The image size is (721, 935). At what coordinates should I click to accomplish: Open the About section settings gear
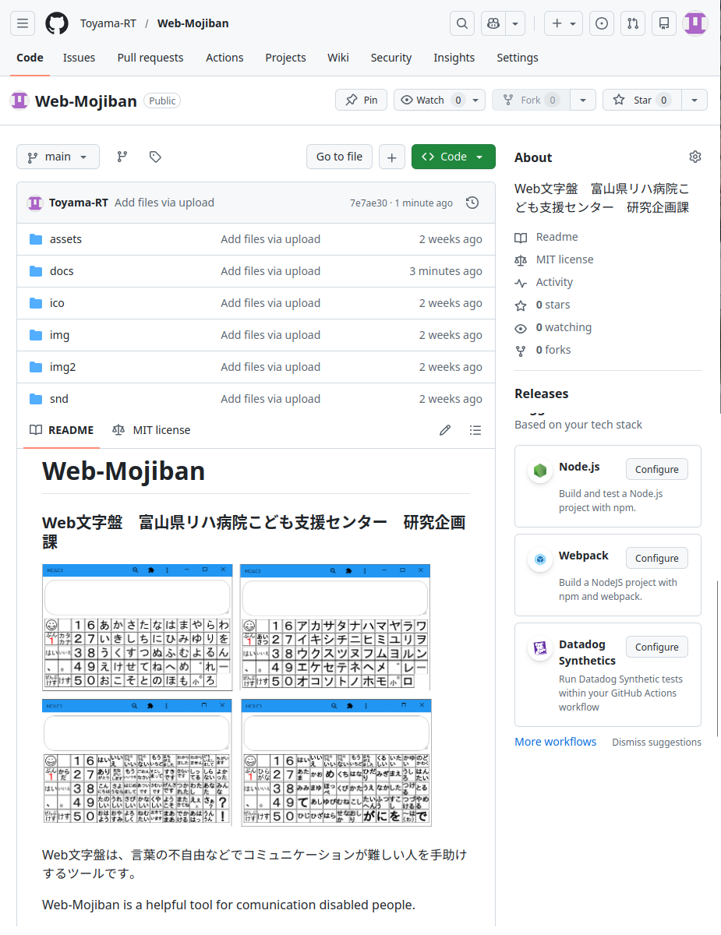pyautogui.click(x=694, y=157)
